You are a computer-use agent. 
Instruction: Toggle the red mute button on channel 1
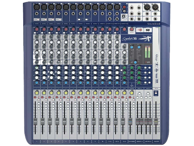coord(35,97)
